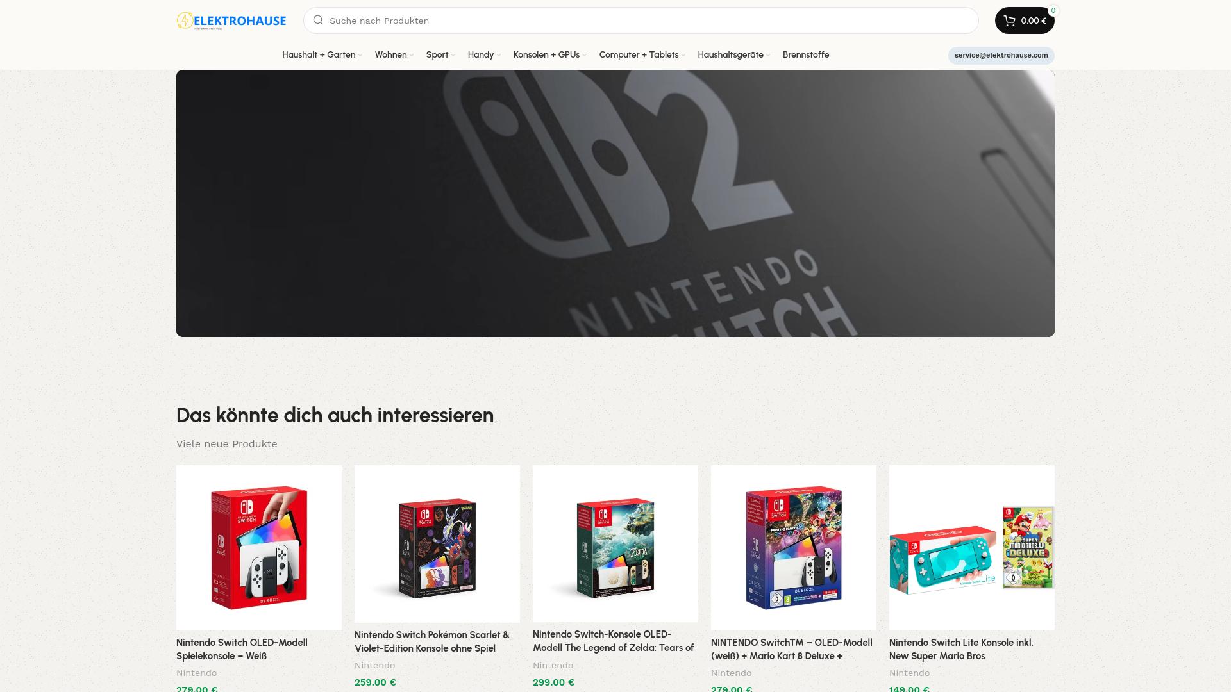Open the Haushaltsgeräte menu
Screen dimensions: 1231x692
click(734, 55)
